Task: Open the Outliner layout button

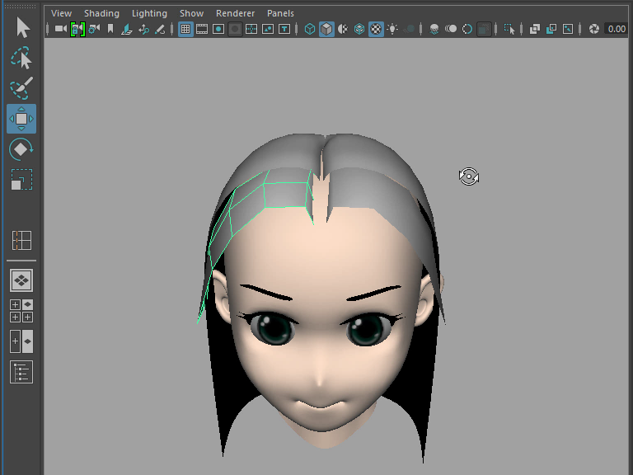Action: click(x=21, y=372)
